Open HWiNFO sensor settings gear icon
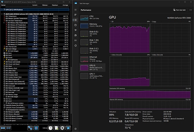 click(x=62, y=128)
